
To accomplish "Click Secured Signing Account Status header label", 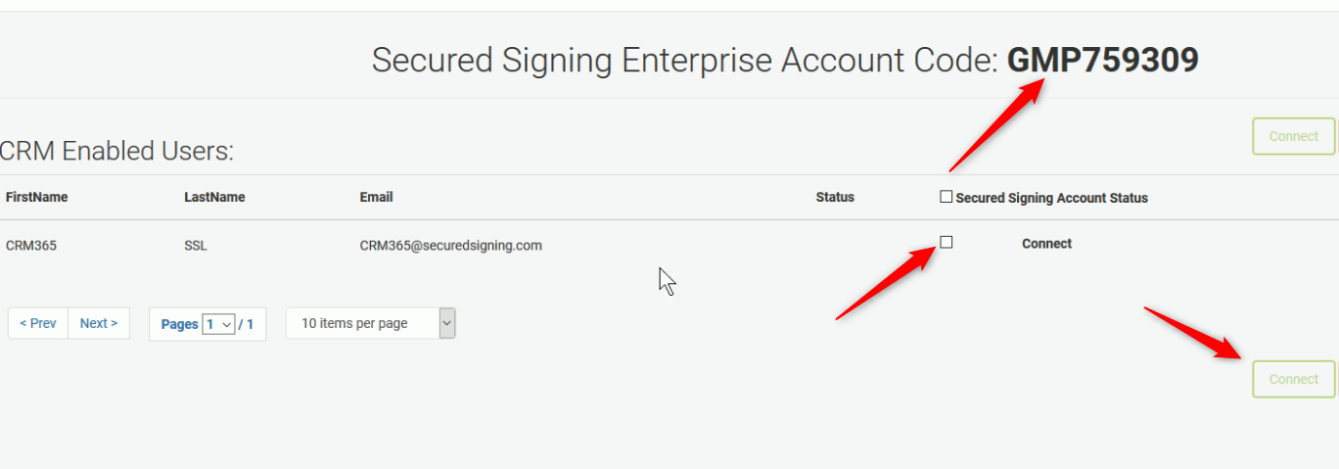I will click(x=1051, y=198).
